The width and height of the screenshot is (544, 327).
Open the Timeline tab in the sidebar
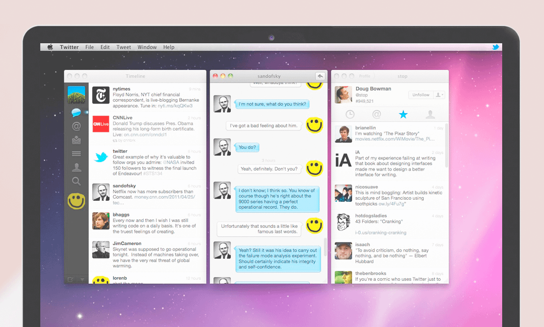77,112
